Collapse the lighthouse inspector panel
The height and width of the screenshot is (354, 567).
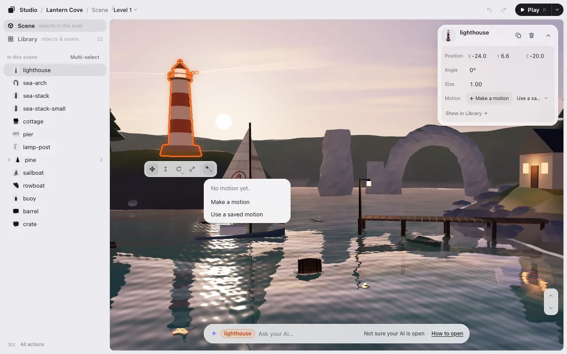coord(548,35)
